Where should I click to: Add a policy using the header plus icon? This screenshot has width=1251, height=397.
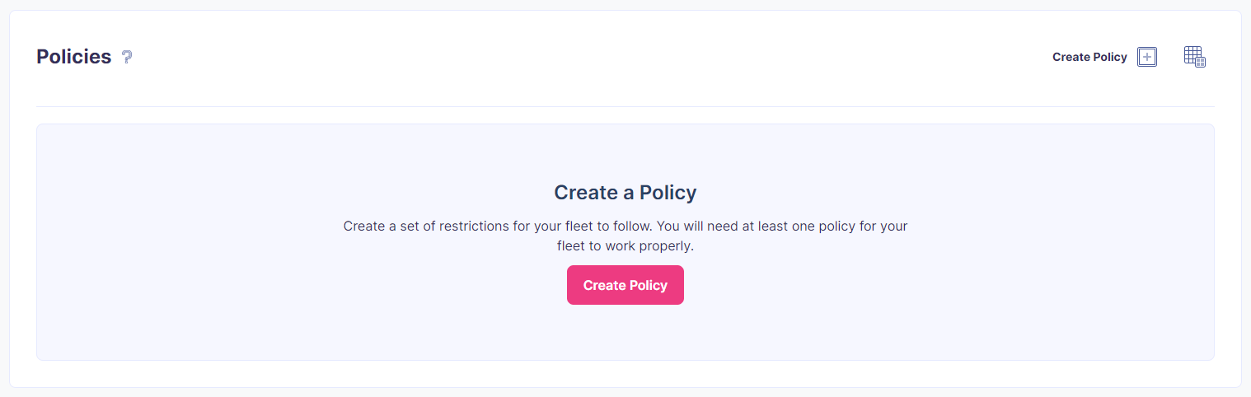[x=1146, y=57]
